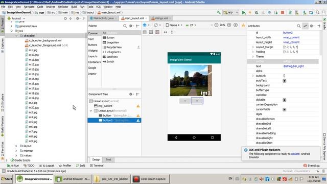Open Attributes panel gear settings
This screenshot has width=327, height=184.
(312, 26)
